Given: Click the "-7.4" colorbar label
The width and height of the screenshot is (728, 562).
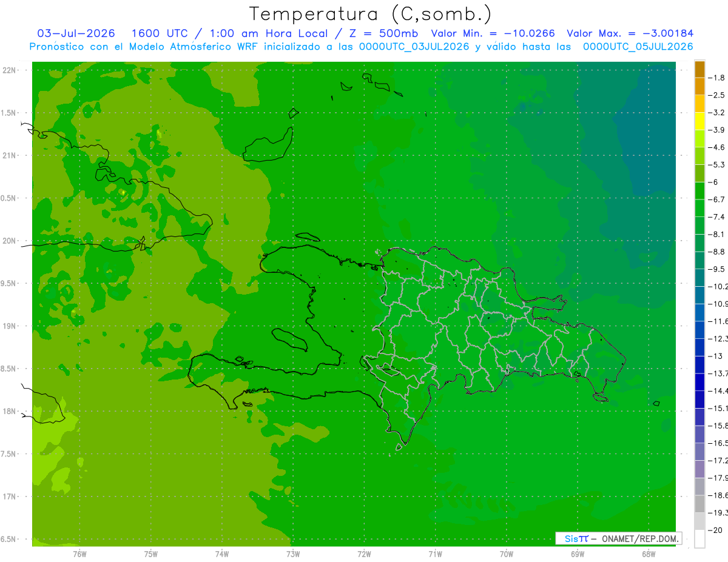Looking at the screenshot, I should (718, 217).
